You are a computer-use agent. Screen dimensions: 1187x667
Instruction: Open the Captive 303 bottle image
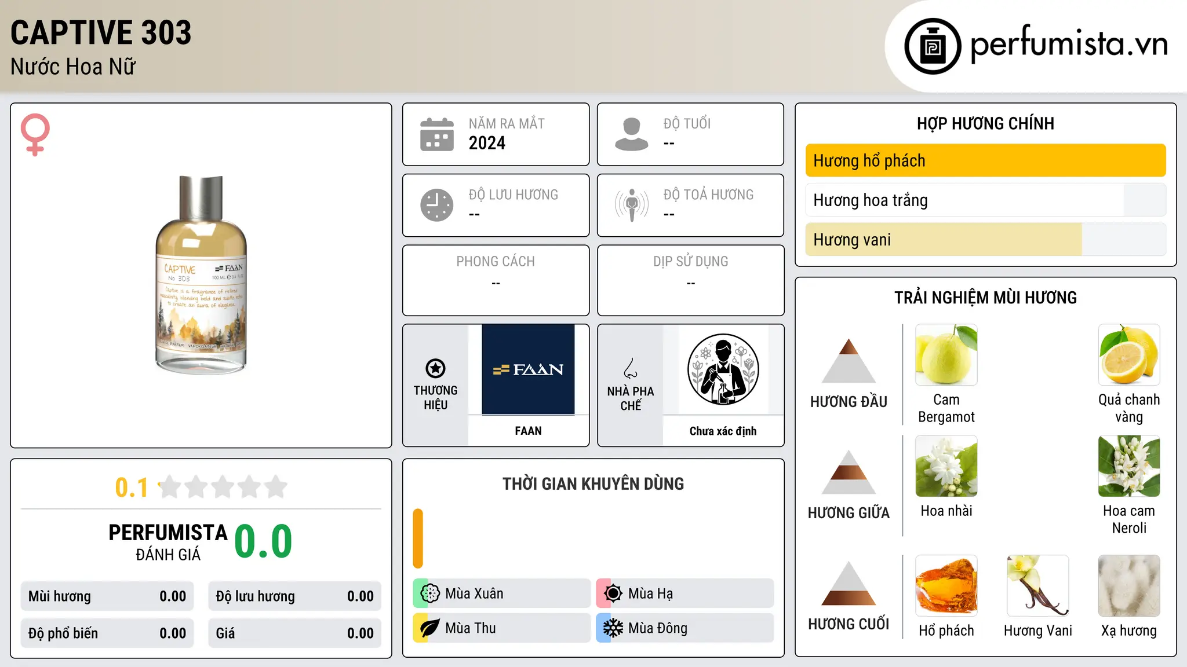coord(201,275)
